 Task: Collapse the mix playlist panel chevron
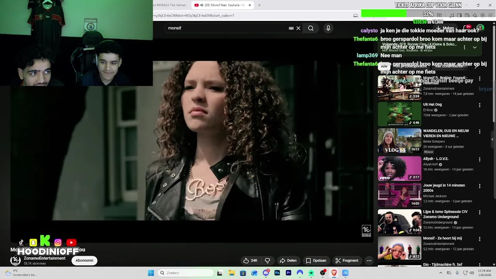475,47
